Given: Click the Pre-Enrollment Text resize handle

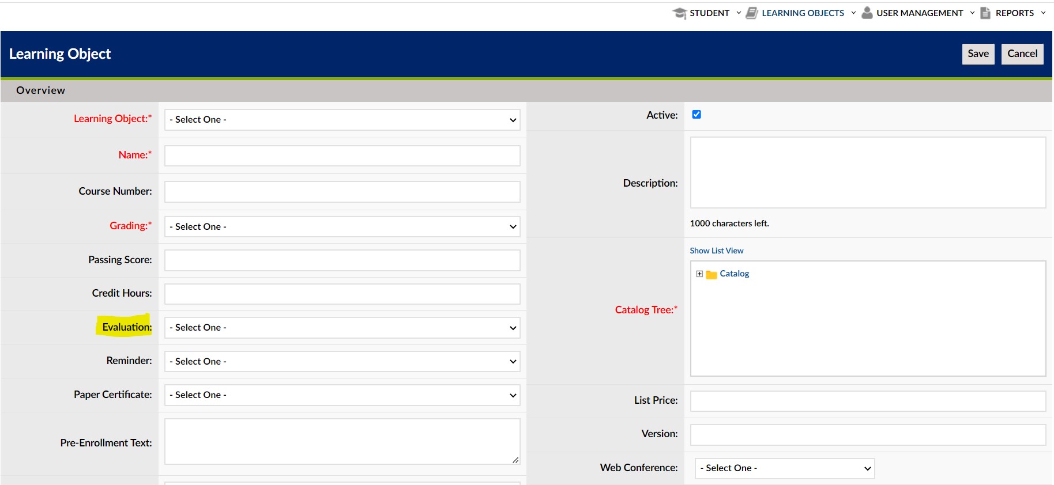Looking at the screenshot, I should pos(515,460).
